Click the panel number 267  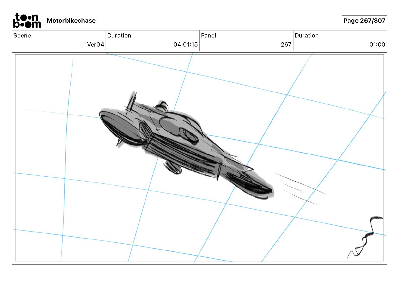coord(286,45)
